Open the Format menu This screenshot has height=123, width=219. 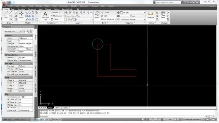tap(39, 6)
